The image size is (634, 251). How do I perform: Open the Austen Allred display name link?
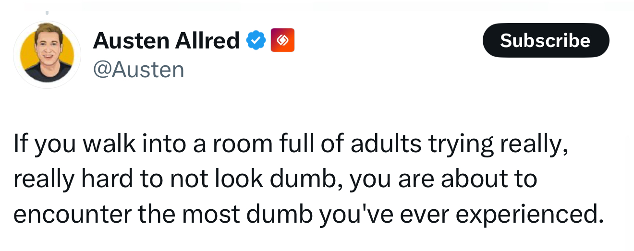pyautogui.click(x=166, y=41)
